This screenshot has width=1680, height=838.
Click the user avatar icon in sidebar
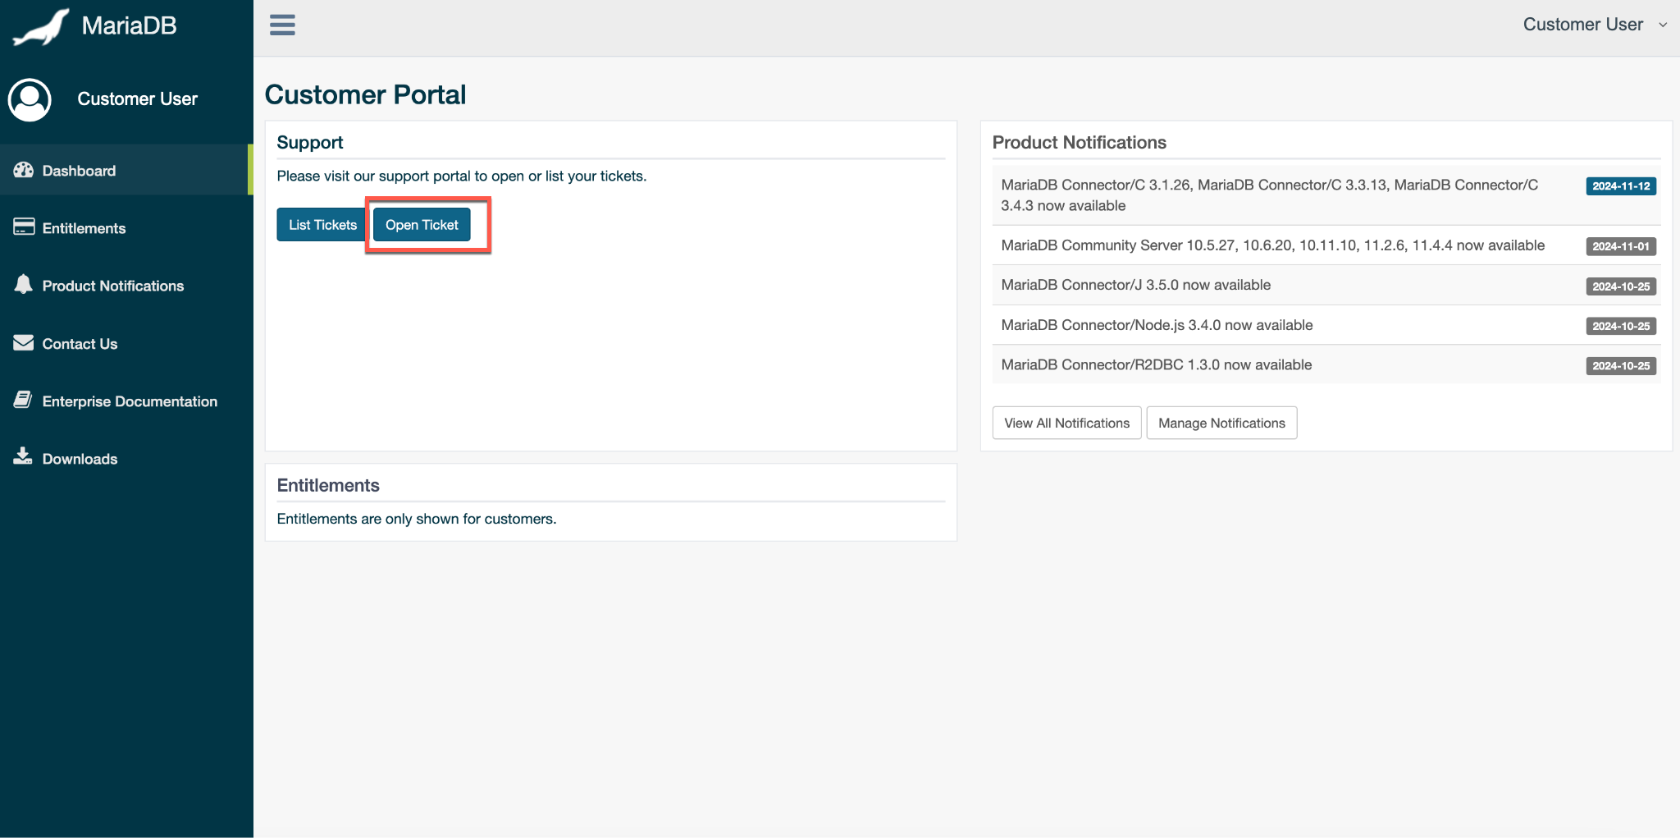click(30, 99)
